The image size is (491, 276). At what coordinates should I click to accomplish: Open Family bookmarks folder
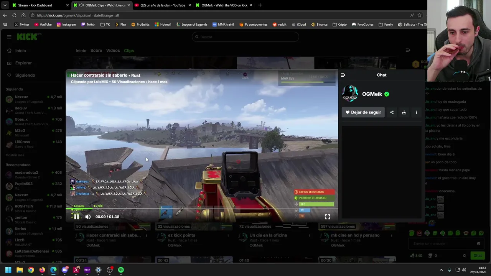(x=386, y=25)
